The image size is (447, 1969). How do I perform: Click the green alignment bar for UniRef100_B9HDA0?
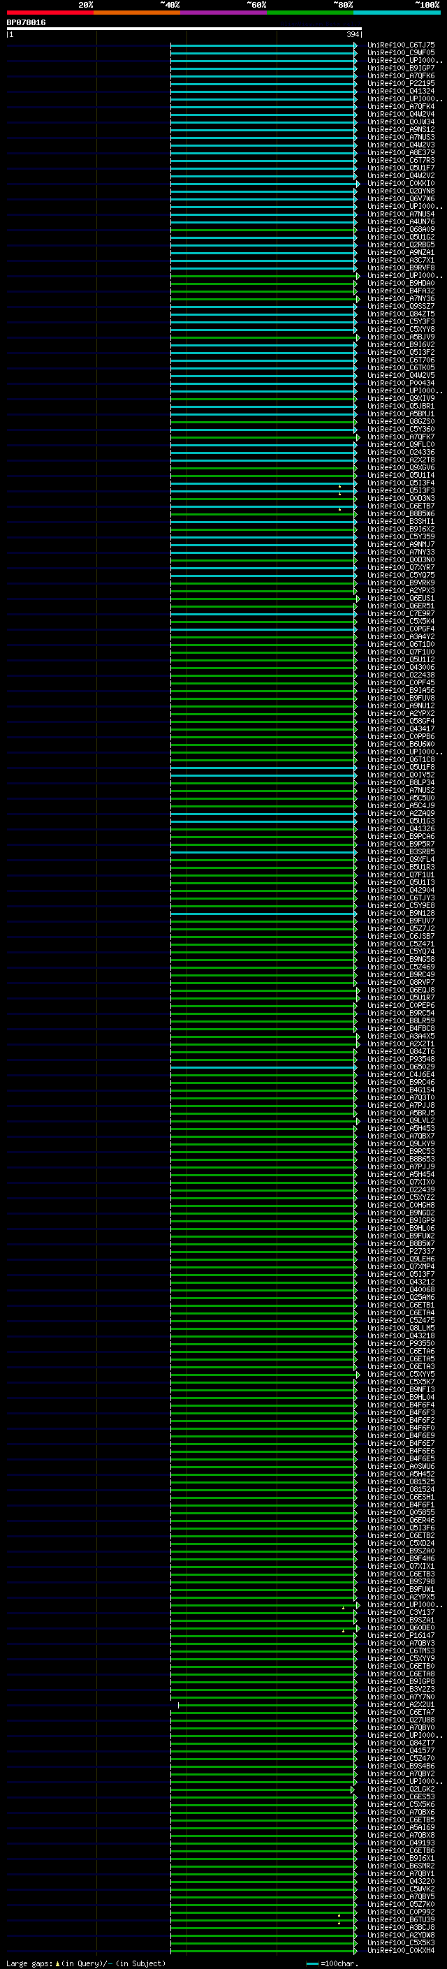[x=263, y=283]
